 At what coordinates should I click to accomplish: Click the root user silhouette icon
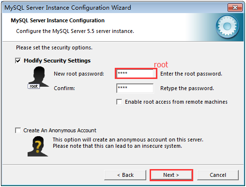38,77
